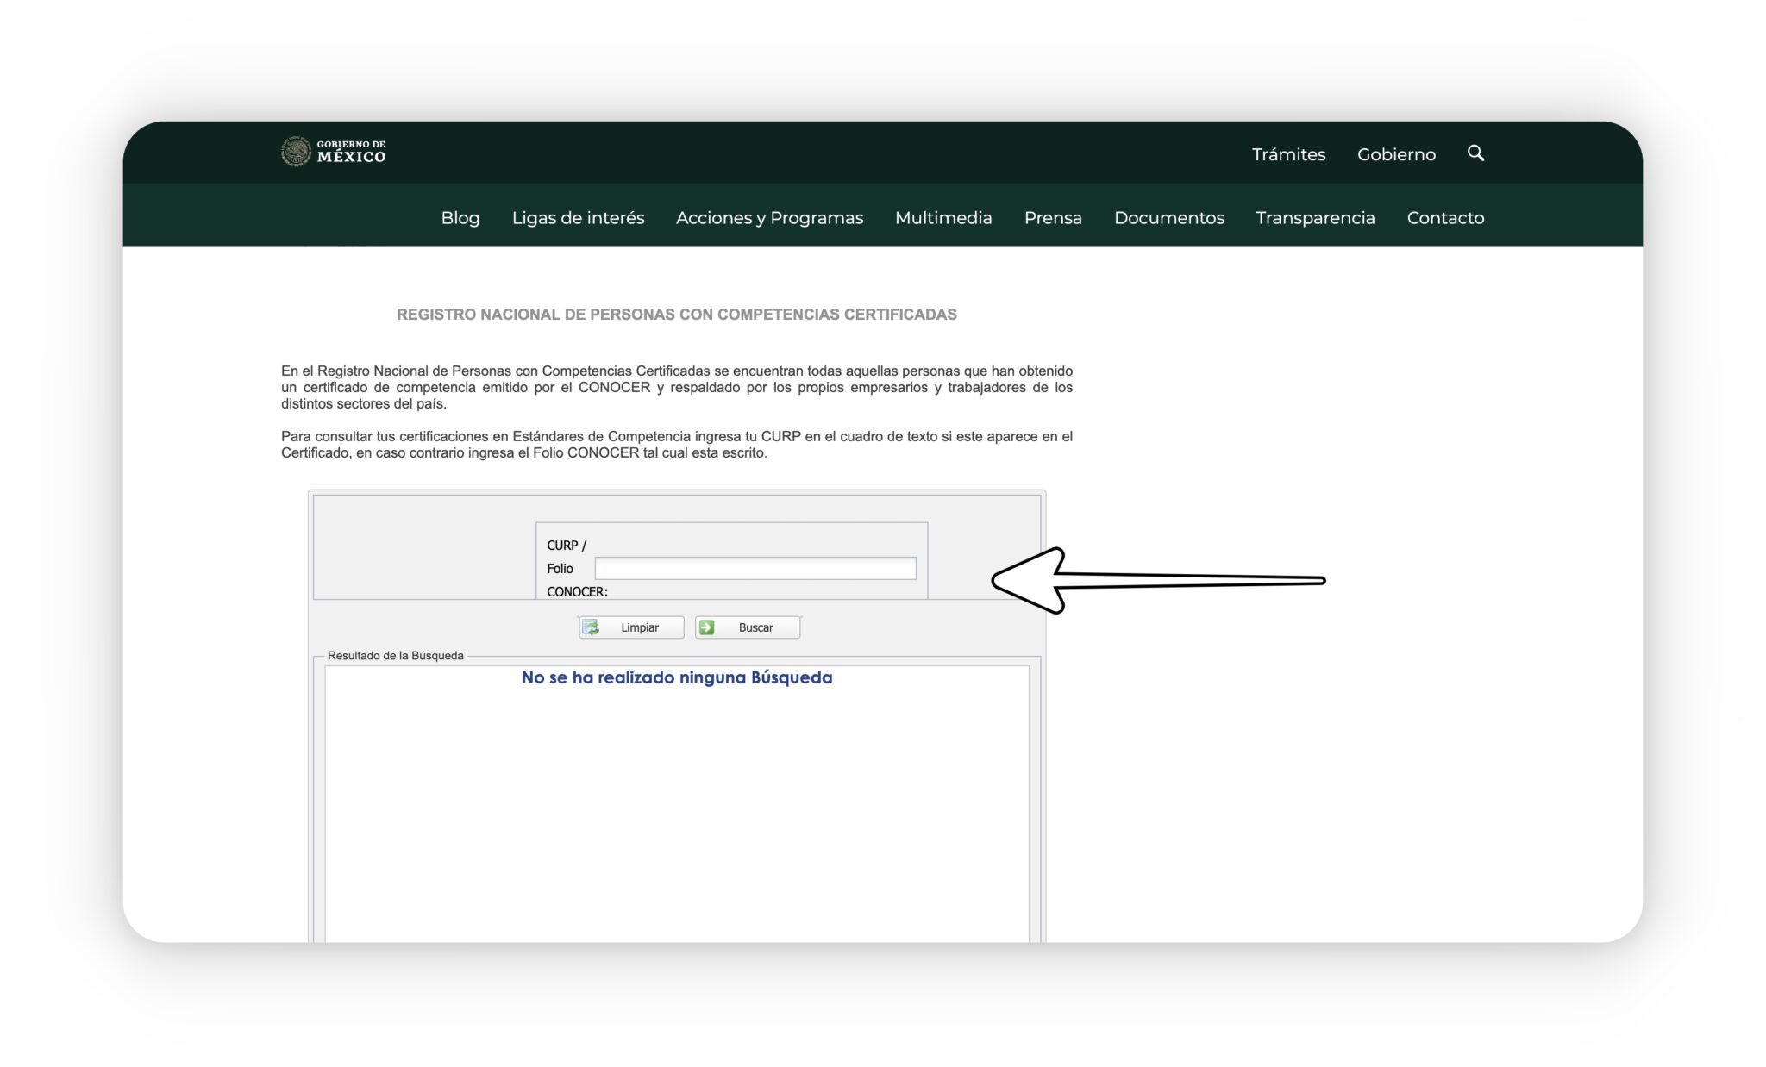
Task: Go to the Blog section
Action: click(x=460, y=218)
